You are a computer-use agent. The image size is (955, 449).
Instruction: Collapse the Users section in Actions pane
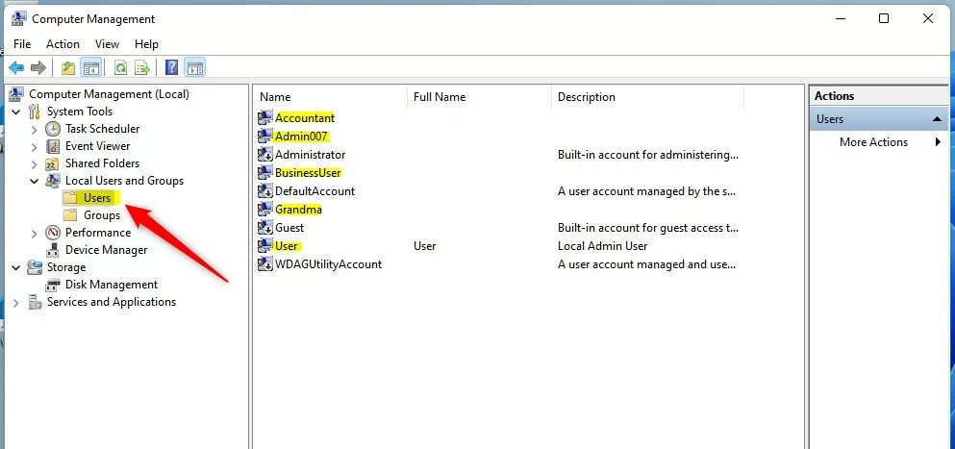937,119
